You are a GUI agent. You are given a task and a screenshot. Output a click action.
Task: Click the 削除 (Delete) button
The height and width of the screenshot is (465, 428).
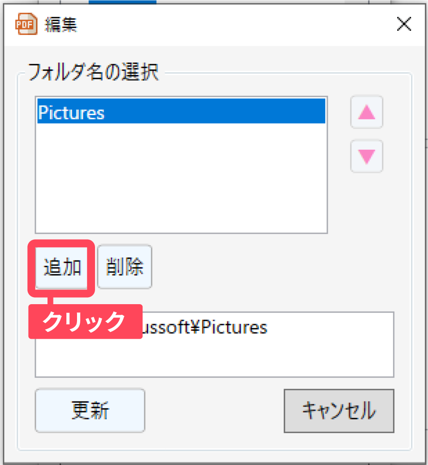pyautogui.click(x=125, y=267)
